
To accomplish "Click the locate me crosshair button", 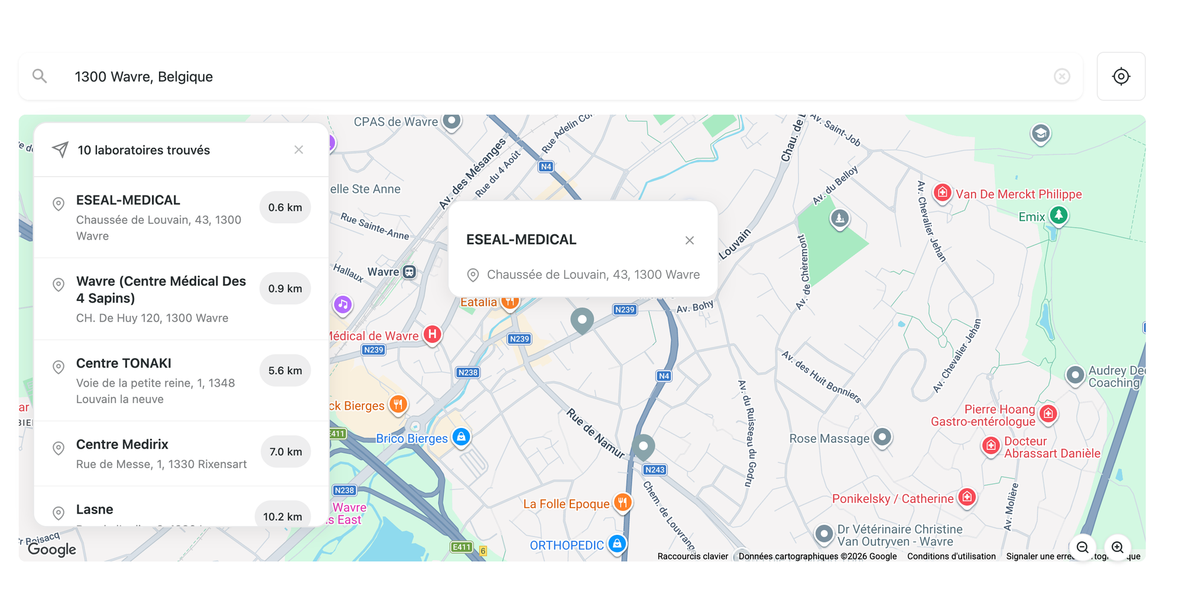I will click(1121, 76).
